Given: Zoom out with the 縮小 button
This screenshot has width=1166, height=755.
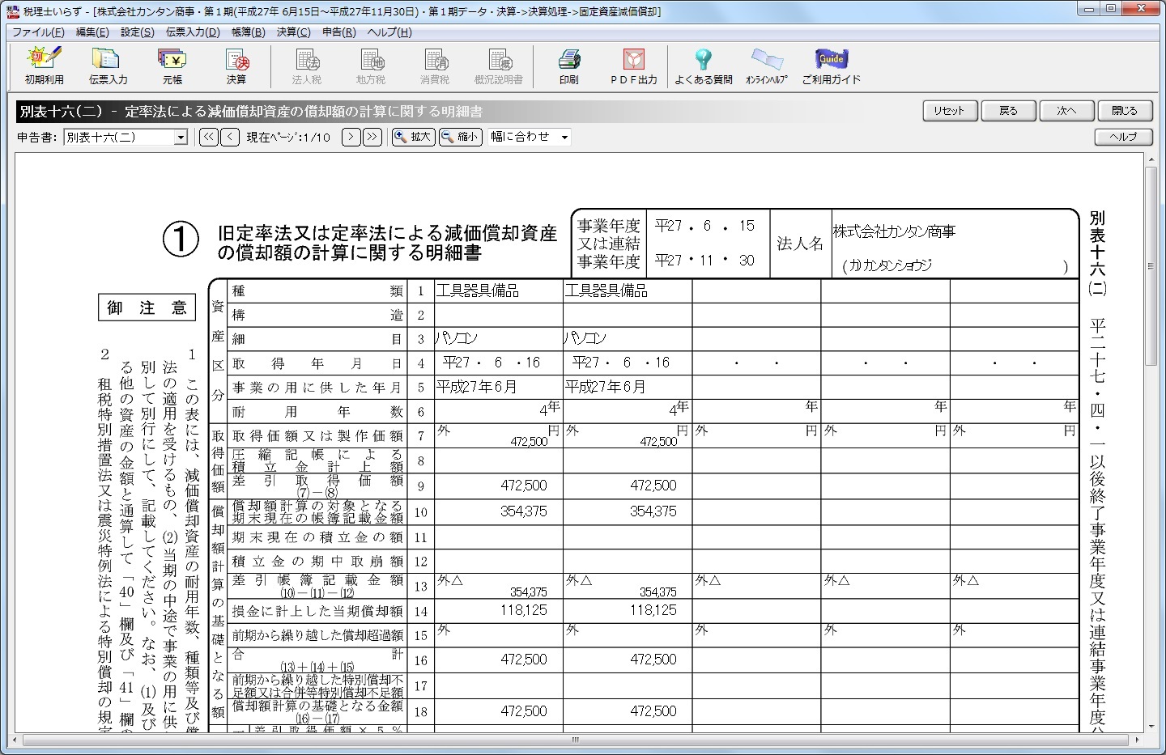Looking at the screenshot, I should pyautogui.click(x=460, y=138).
